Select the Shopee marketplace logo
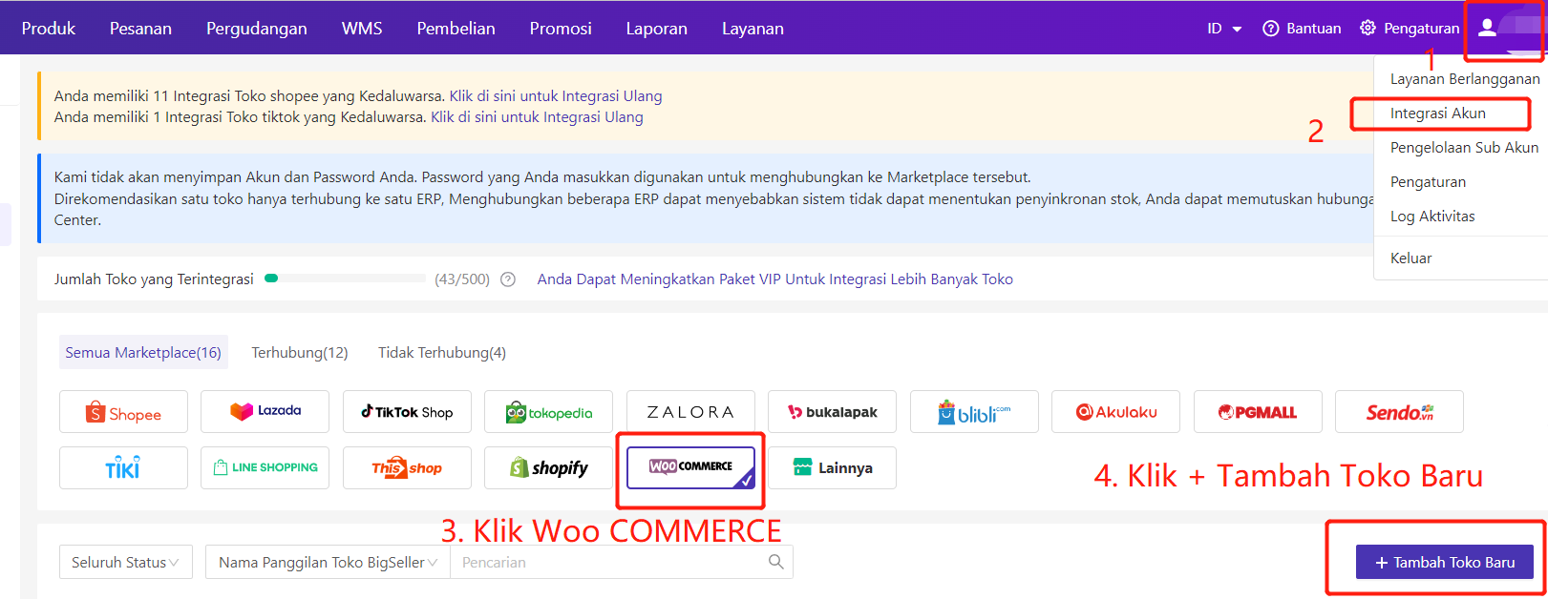The height and width of the screenshot is (599, 1548). coord(123,412)
